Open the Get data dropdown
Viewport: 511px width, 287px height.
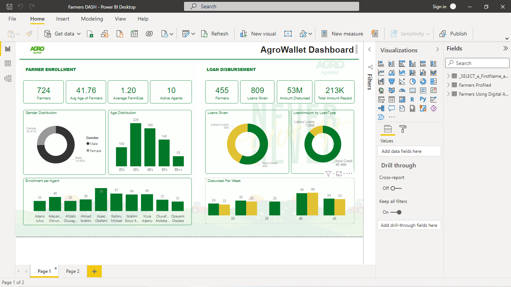click(79, 34)
